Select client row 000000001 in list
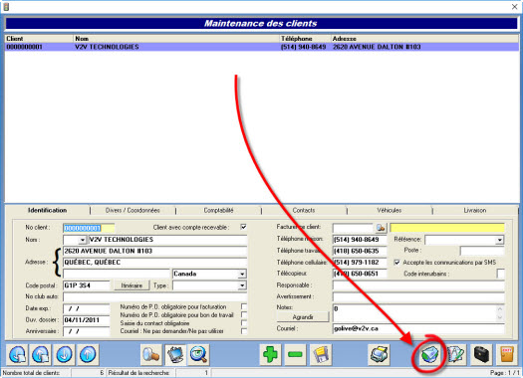 [262, 47]
